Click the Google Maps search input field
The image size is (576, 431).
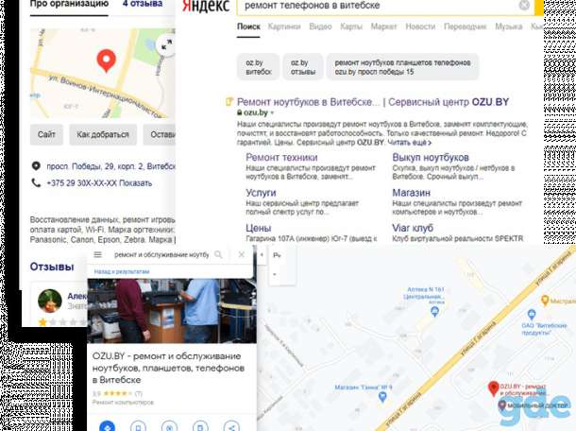pyautogui.click(x=161, y=254)
